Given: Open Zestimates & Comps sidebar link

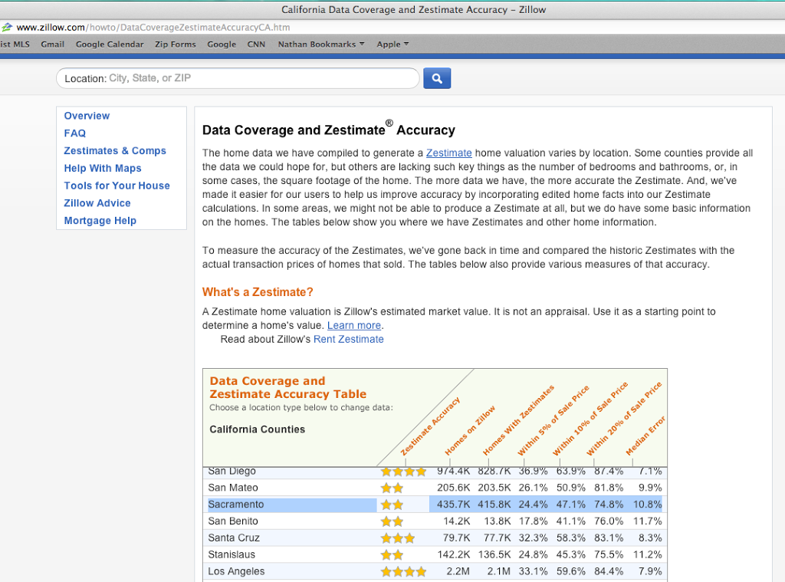Looking at the screenshot, I should point(115,151).
